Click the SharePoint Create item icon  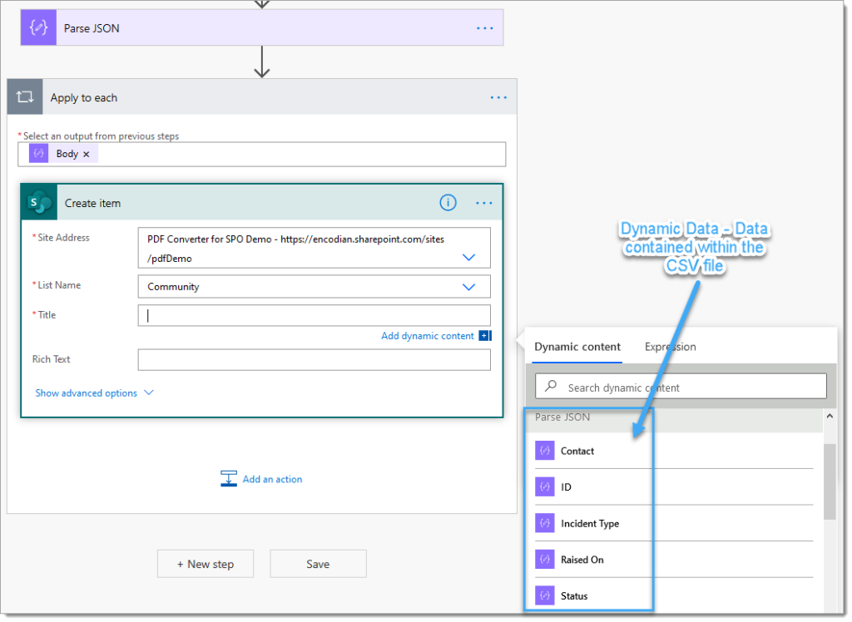pyautogui.click(x=39, y=204)
